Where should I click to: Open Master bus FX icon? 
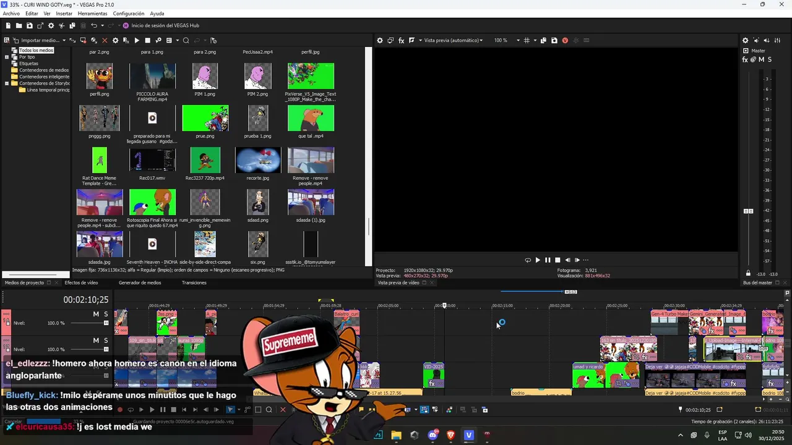point(745,59)
